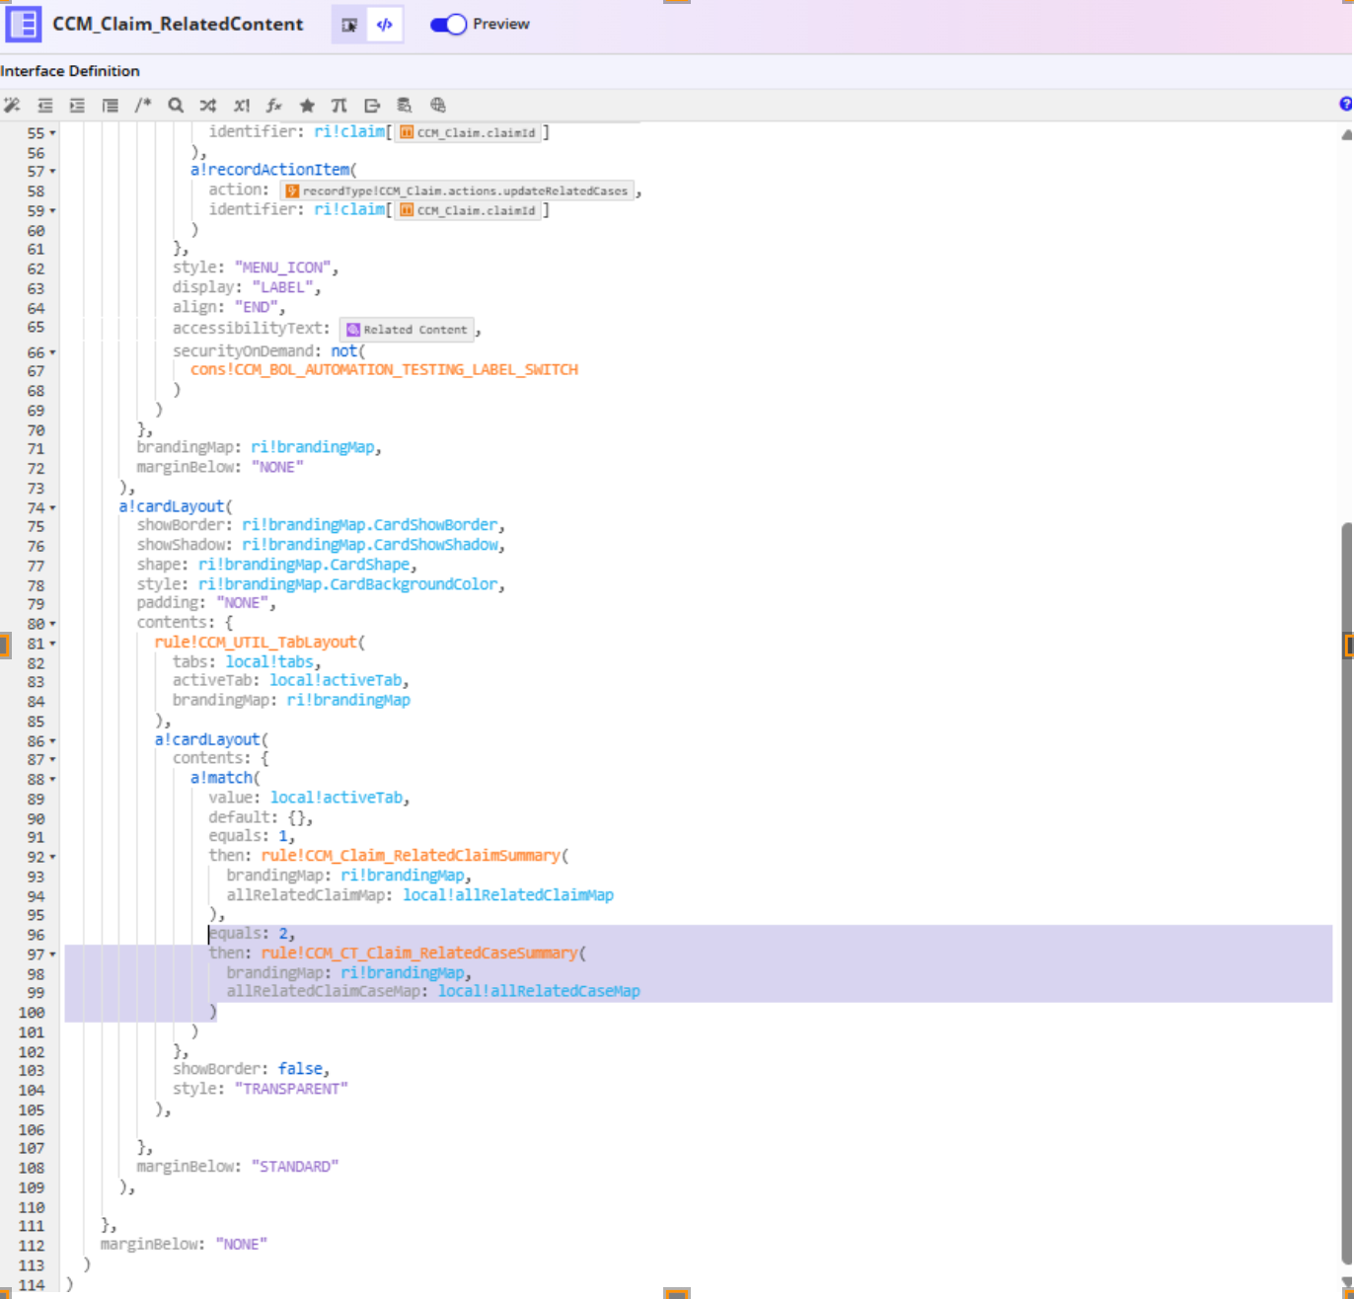Click the "STANDARD" marginBelow value

point(295,1167)
